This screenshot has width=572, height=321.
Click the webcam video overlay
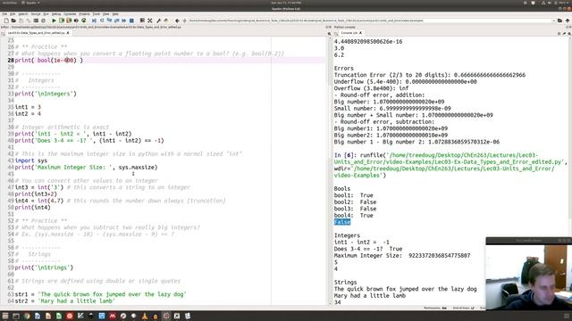(529, 274)
